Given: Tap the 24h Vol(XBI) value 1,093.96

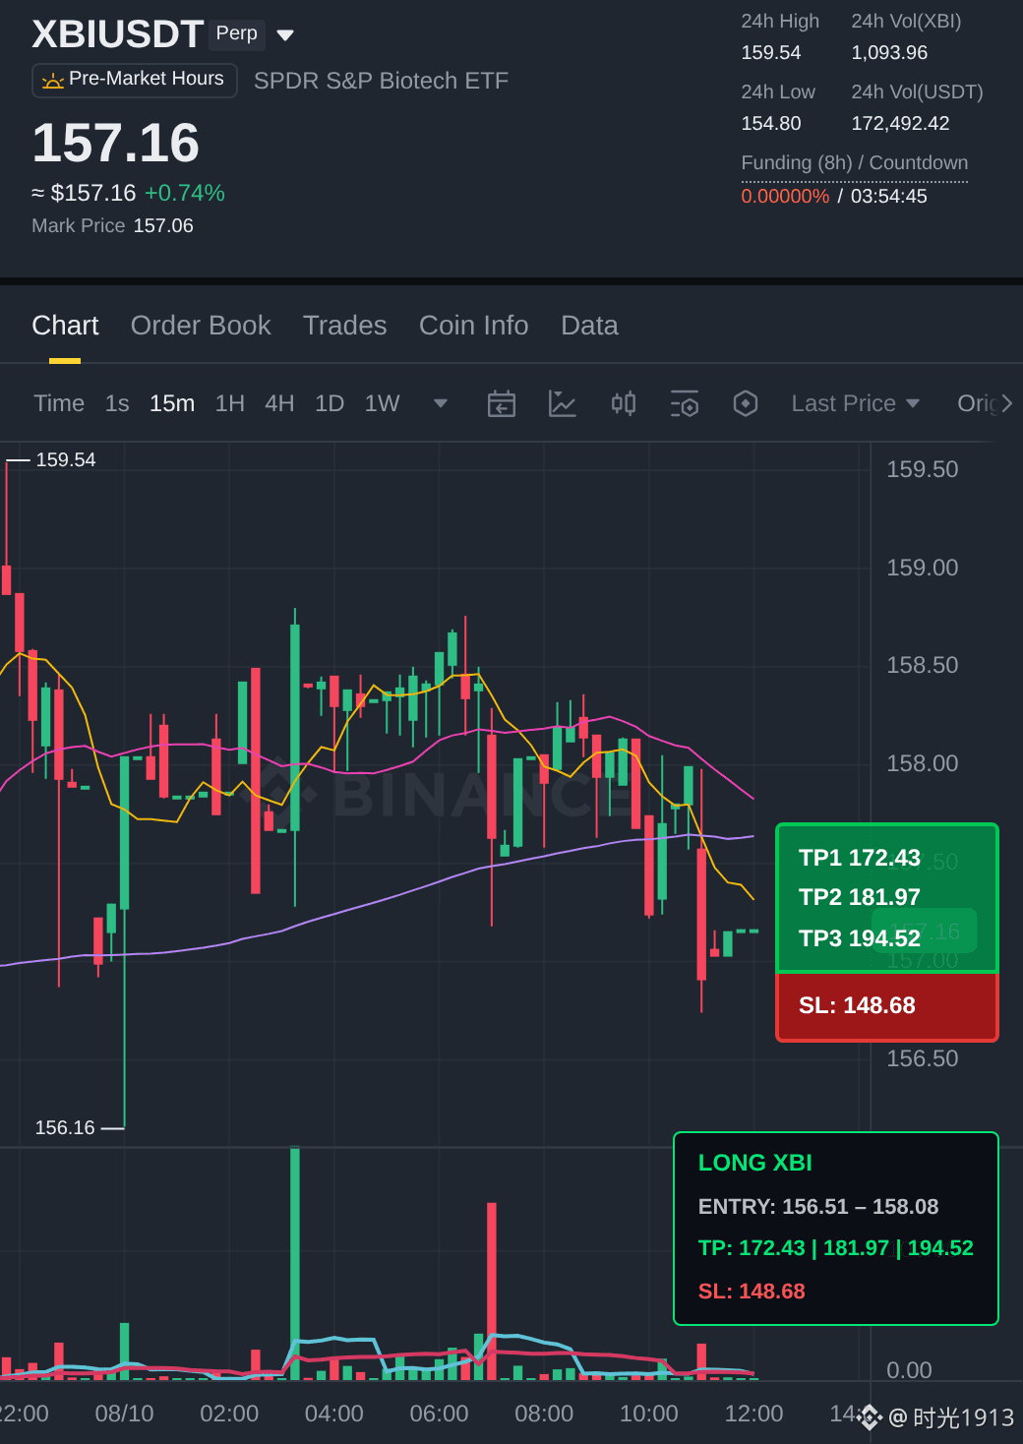Looking at the screenshot, I should tap(889, 53).
